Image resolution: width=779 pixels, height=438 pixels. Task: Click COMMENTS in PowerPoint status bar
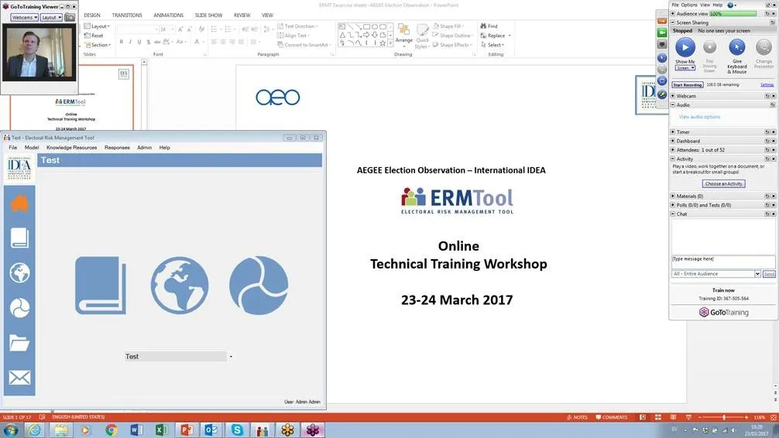612,417
